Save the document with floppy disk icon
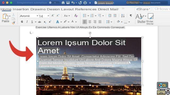 [x=68, y=3]
